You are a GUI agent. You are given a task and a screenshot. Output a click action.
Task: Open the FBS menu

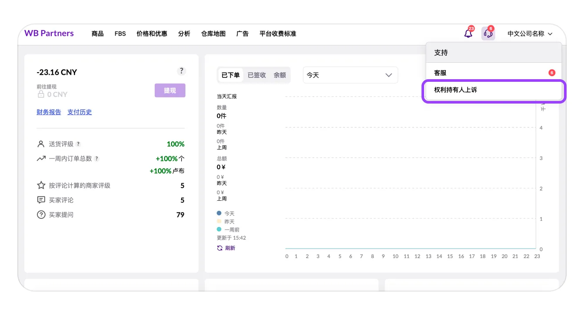click(120, 34)
